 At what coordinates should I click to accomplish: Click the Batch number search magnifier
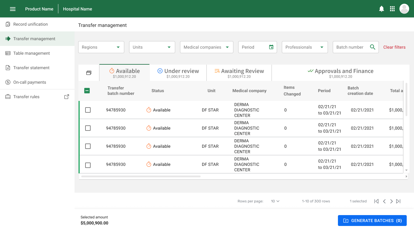(x=373, y=47)
